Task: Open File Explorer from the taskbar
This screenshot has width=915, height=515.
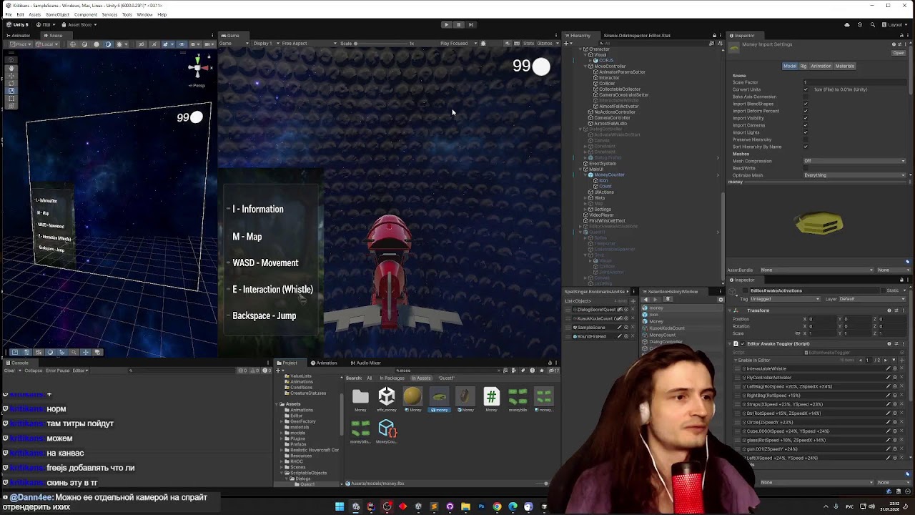Action: tap(465, 506)
